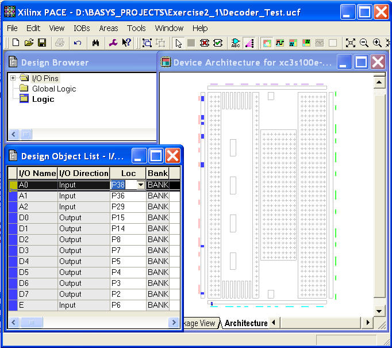
Task: Click the P29 location cell
Action: [x=128, y=206]
